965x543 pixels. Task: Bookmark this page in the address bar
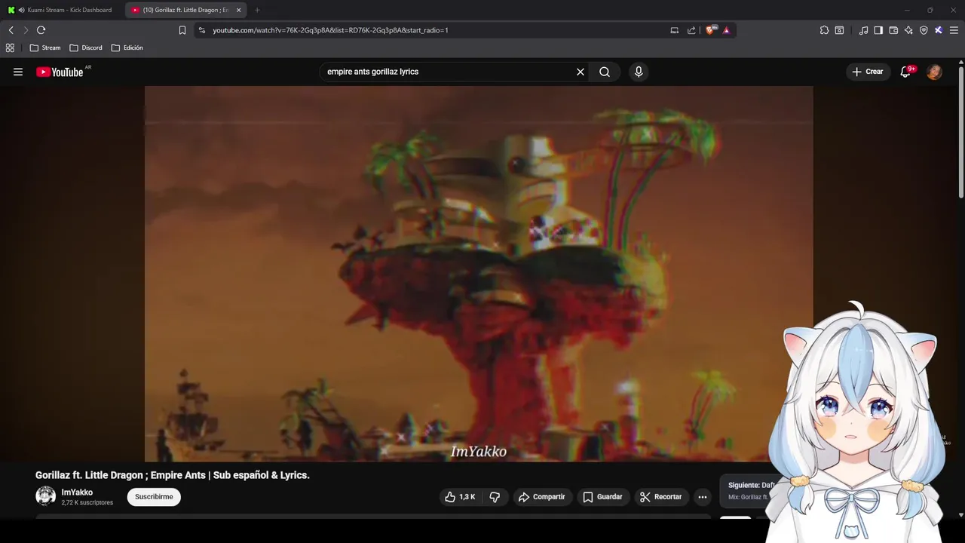tap(182, 30)
